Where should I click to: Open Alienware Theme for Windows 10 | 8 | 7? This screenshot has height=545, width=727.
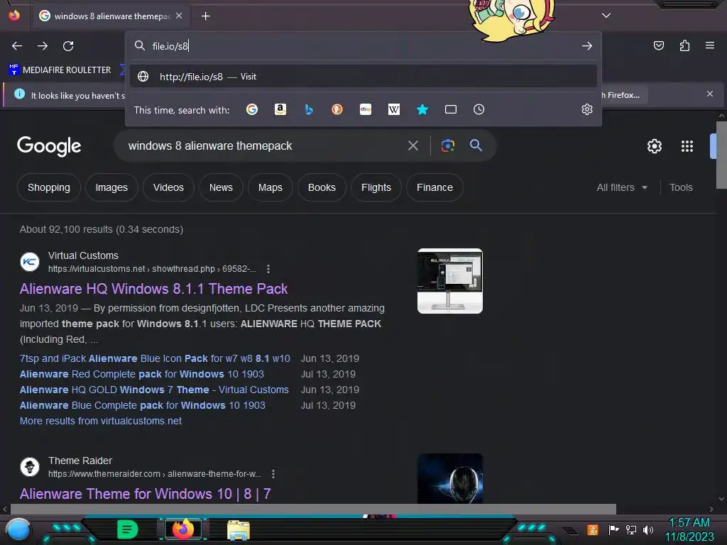click(145, 494)
